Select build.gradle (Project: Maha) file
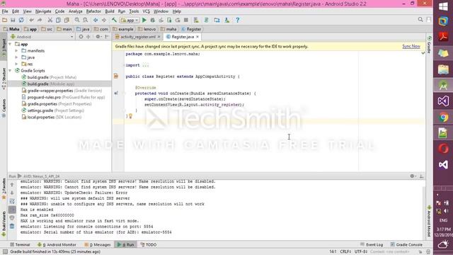 49,77
